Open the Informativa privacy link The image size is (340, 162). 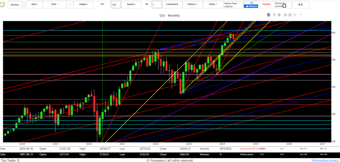click(325, 160)
